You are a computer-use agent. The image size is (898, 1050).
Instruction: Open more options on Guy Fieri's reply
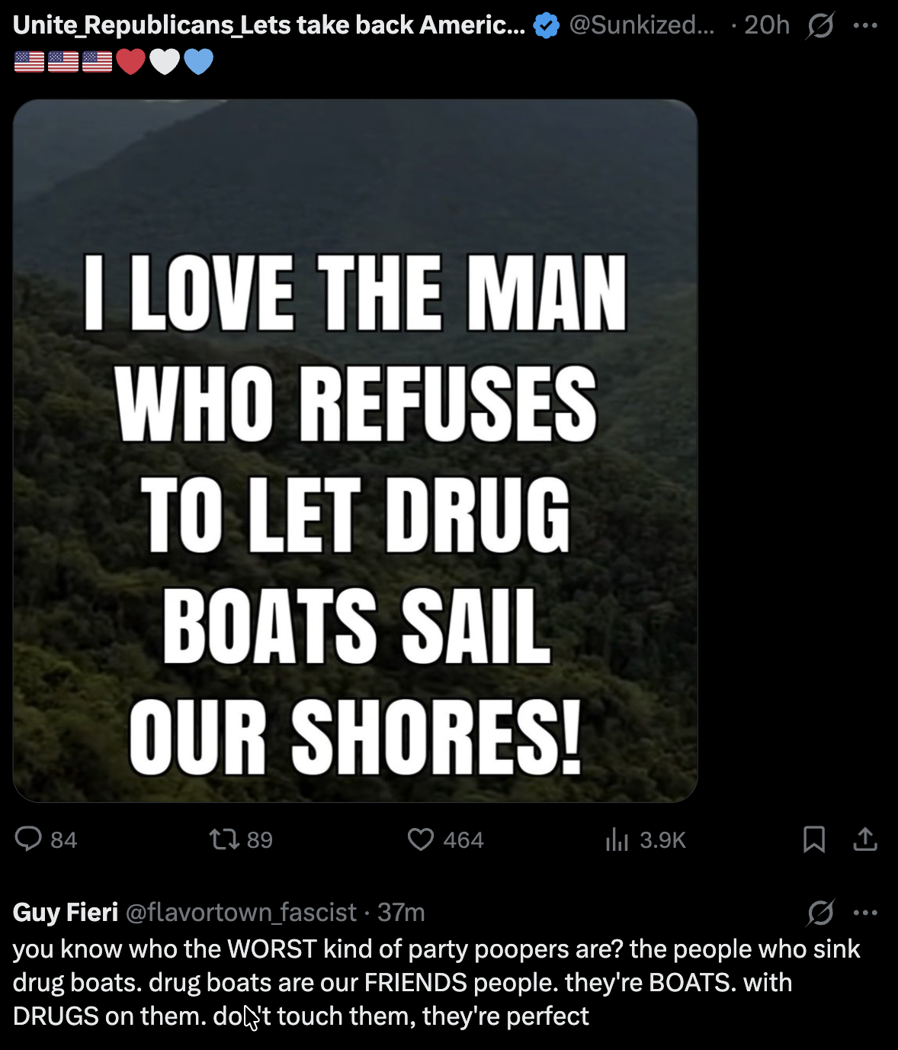coord(865,912)
